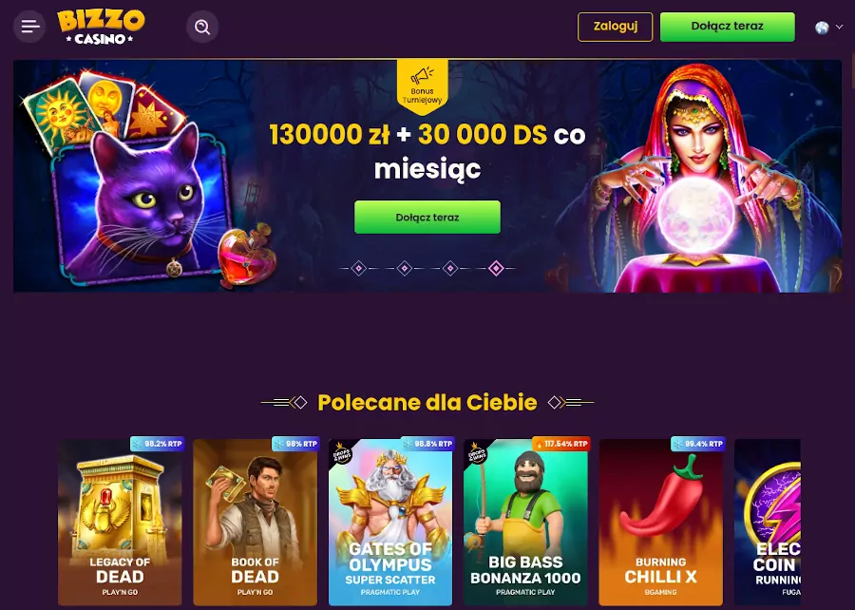Expand the language selector chevron
855x610 pixels.
839,27
